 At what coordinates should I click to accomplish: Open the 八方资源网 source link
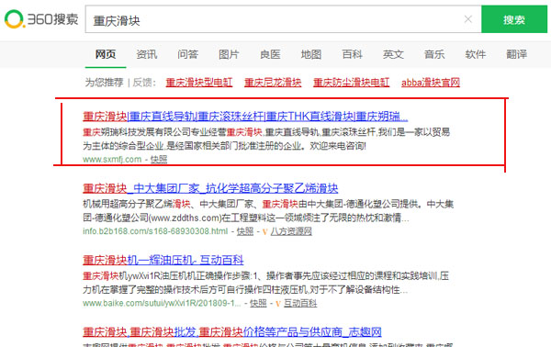coord(291,231)
